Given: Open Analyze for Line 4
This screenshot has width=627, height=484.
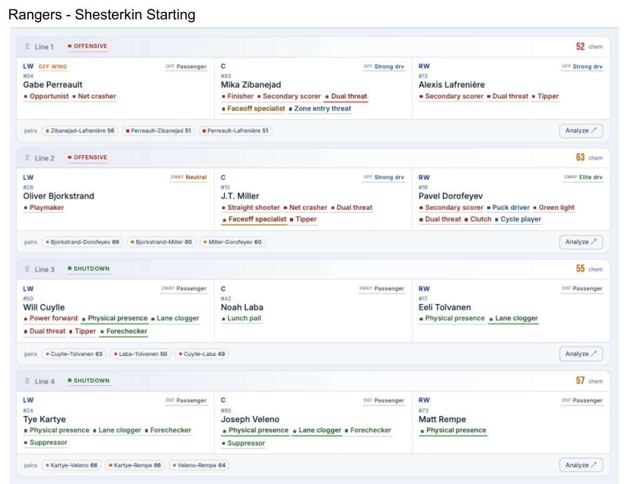Looking at the screenshot, I should pyautogui.click(x=581, y=465).
